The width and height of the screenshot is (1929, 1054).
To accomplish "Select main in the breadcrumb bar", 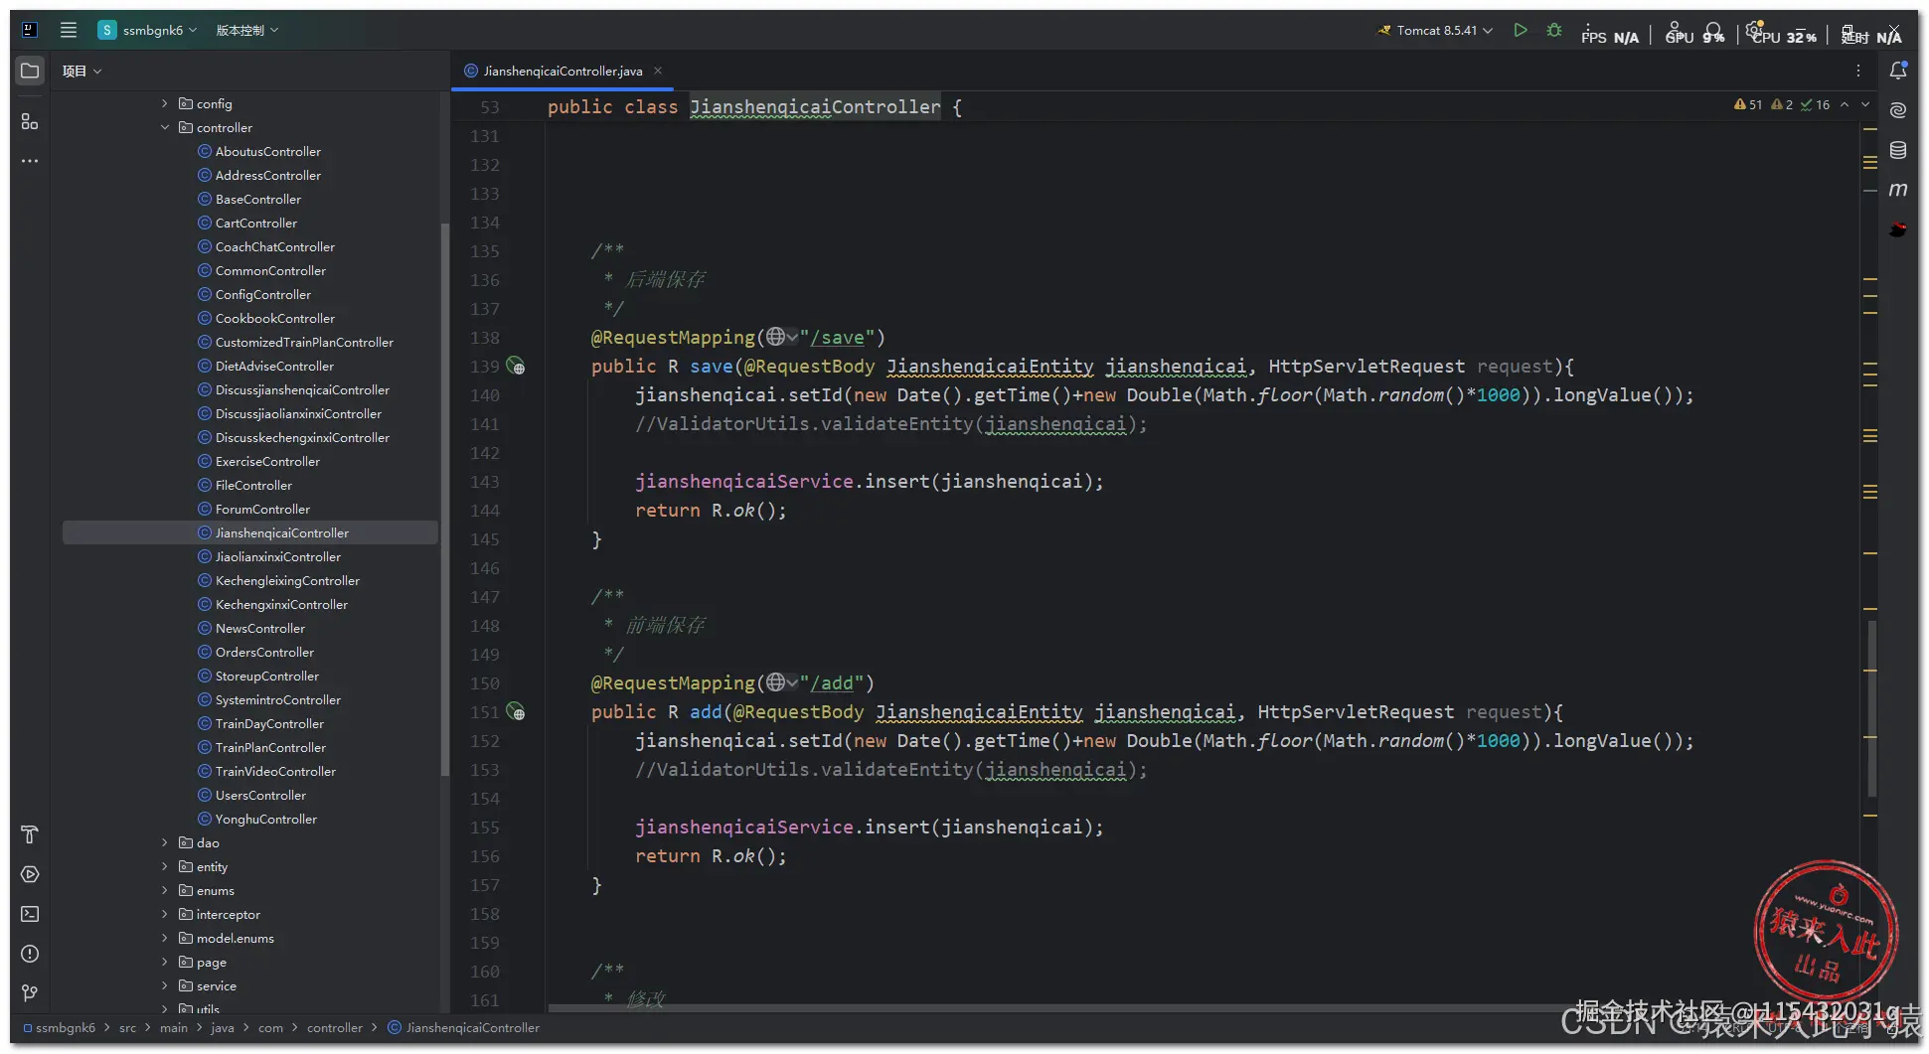I will coord(174,1027).
